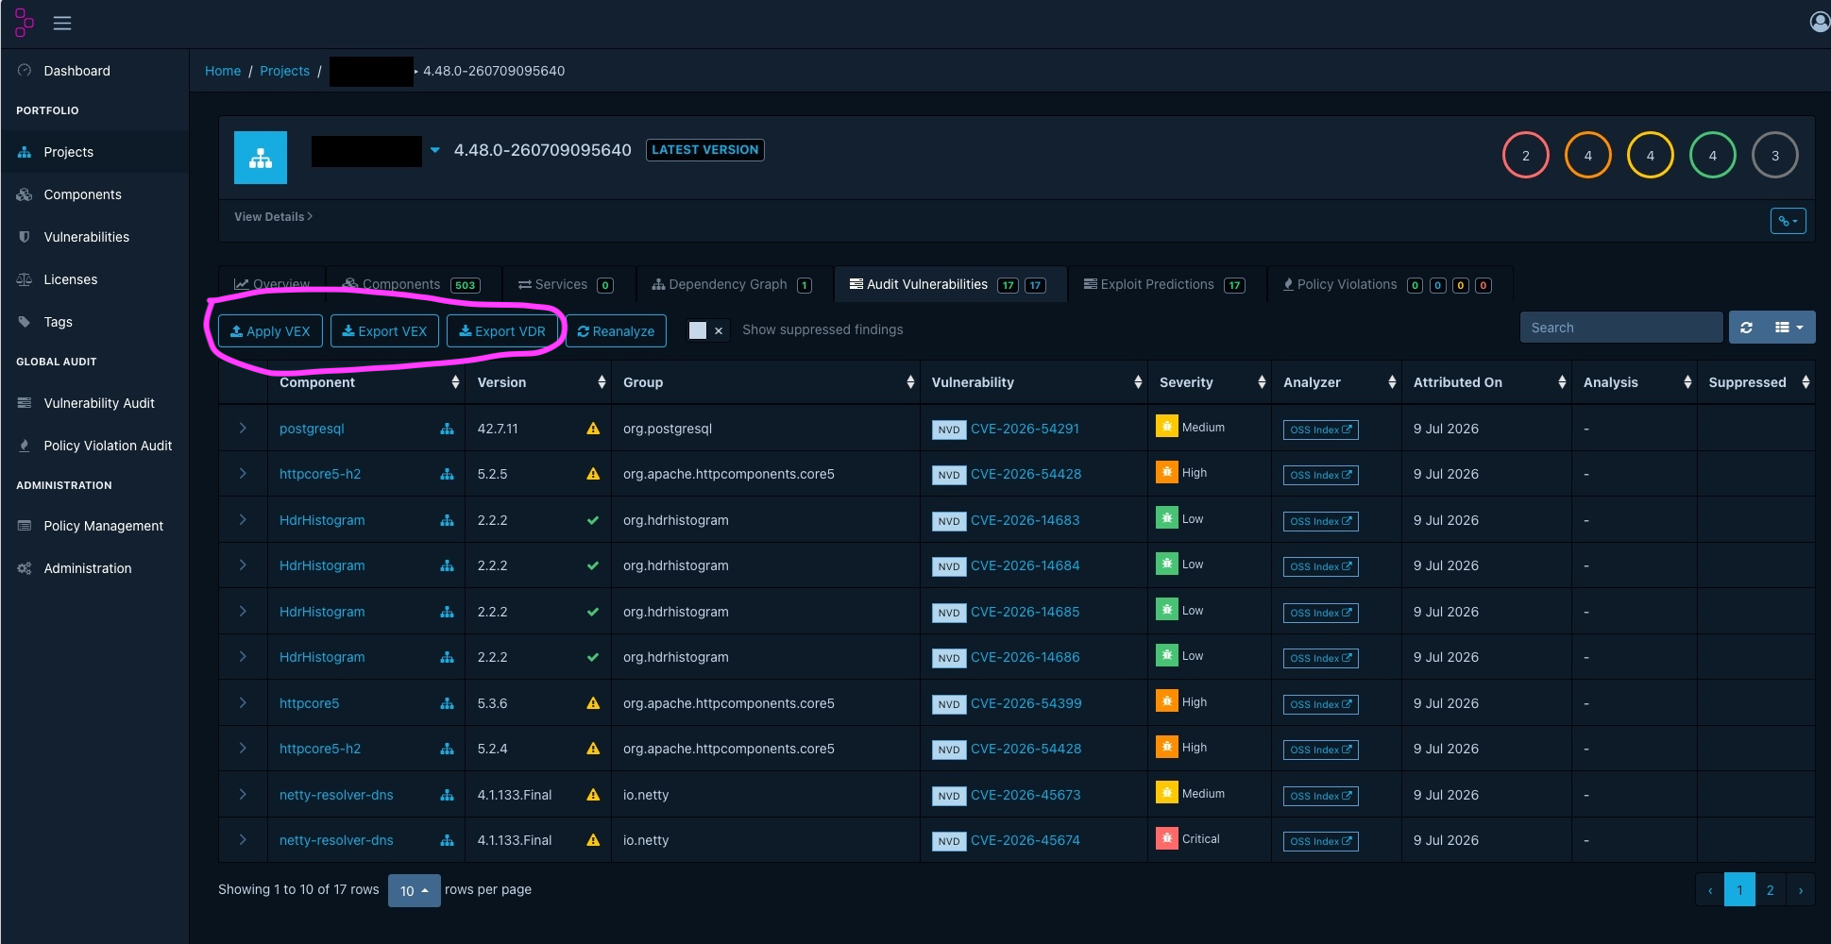Click the project hierarchy icon tile
The height and width of the screenshot is (944, 1831).
261,158
